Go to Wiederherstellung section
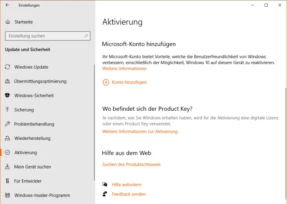The height and width of the screenshot is (204, 287). tap(32, 138)
